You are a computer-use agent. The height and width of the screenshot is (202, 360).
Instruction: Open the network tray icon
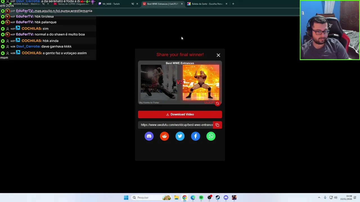pos(331,198)
